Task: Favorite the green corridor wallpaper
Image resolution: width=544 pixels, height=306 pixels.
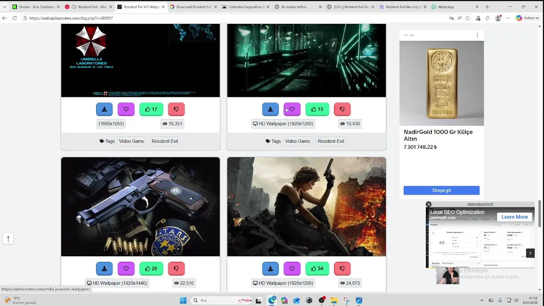Action: tap(292, 109)
